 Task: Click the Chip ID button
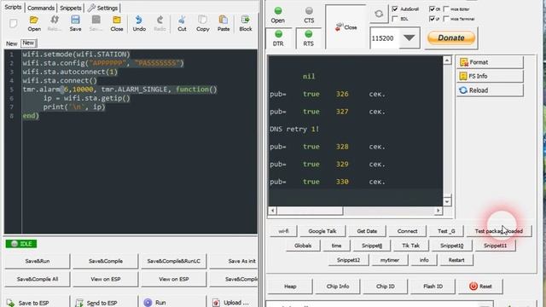(x=385, y=287)
